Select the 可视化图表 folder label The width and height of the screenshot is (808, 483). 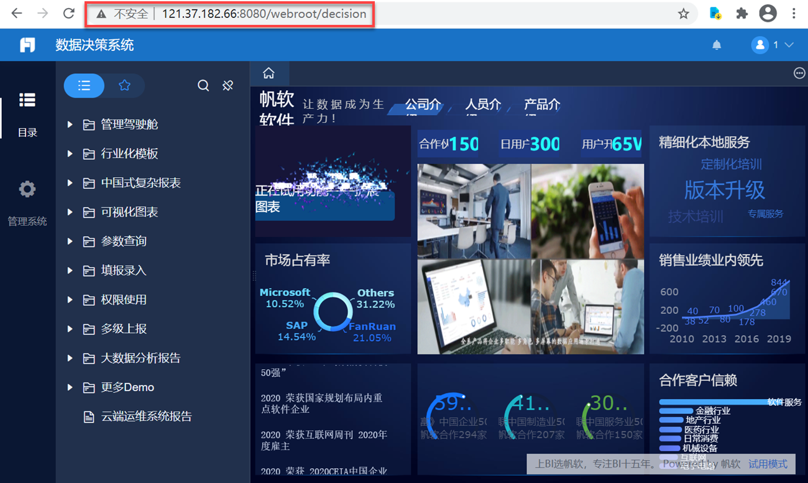[130, 212]
